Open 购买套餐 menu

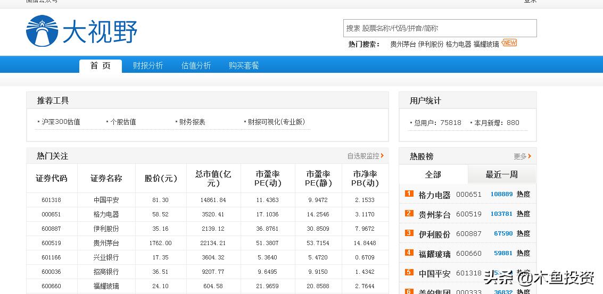click(244, 66)
